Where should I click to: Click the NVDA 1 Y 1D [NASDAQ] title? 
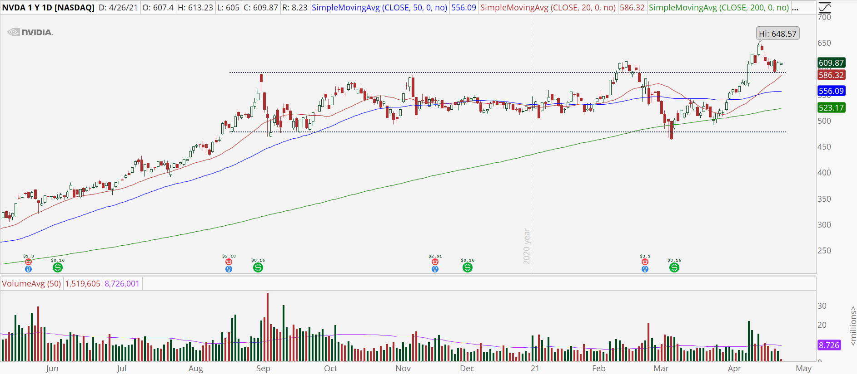(48, 8)
